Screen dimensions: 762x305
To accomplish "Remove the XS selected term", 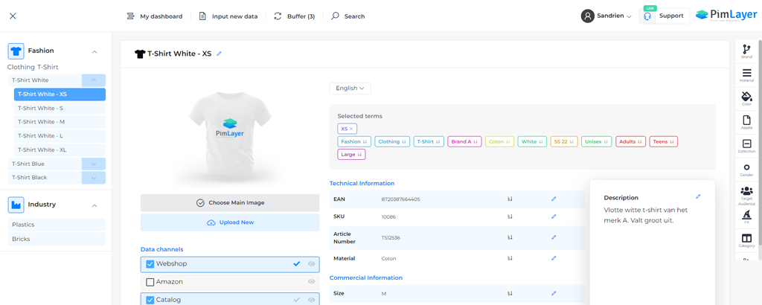I will 352,129.
